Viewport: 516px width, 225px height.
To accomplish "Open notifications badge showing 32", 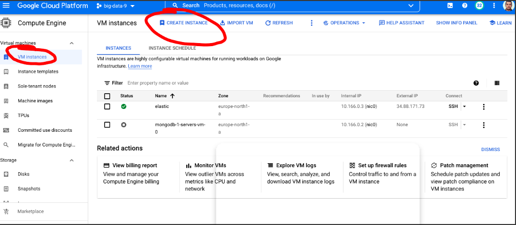I will click(479, 6).
